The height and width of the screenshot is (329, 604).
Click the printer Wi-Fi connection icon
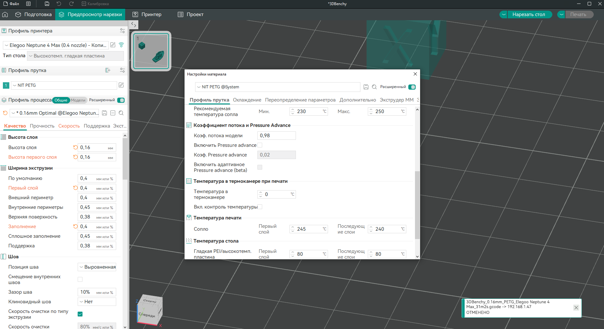pos(121,45)
